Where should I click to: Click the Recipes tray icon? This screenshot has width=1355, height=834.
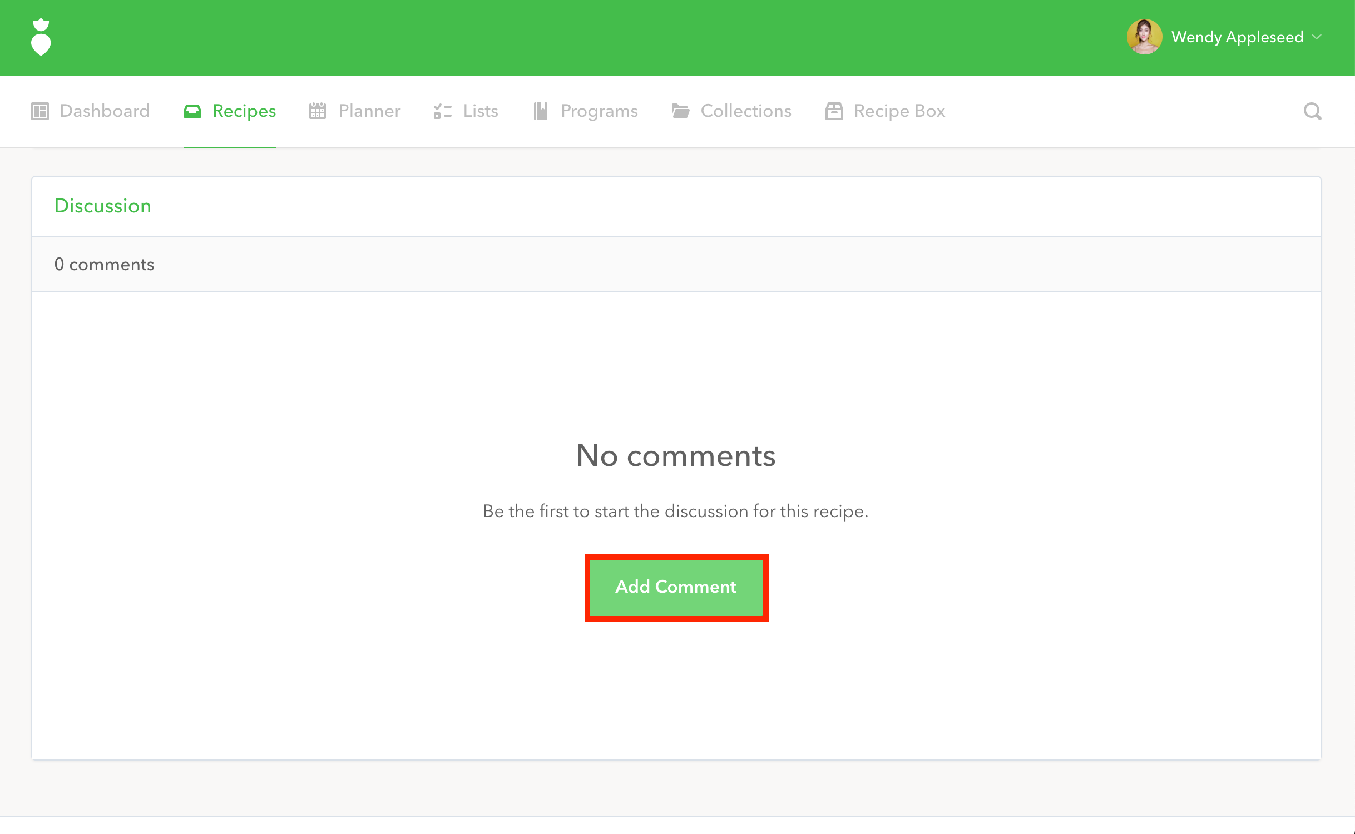click(x=192, y=111)
